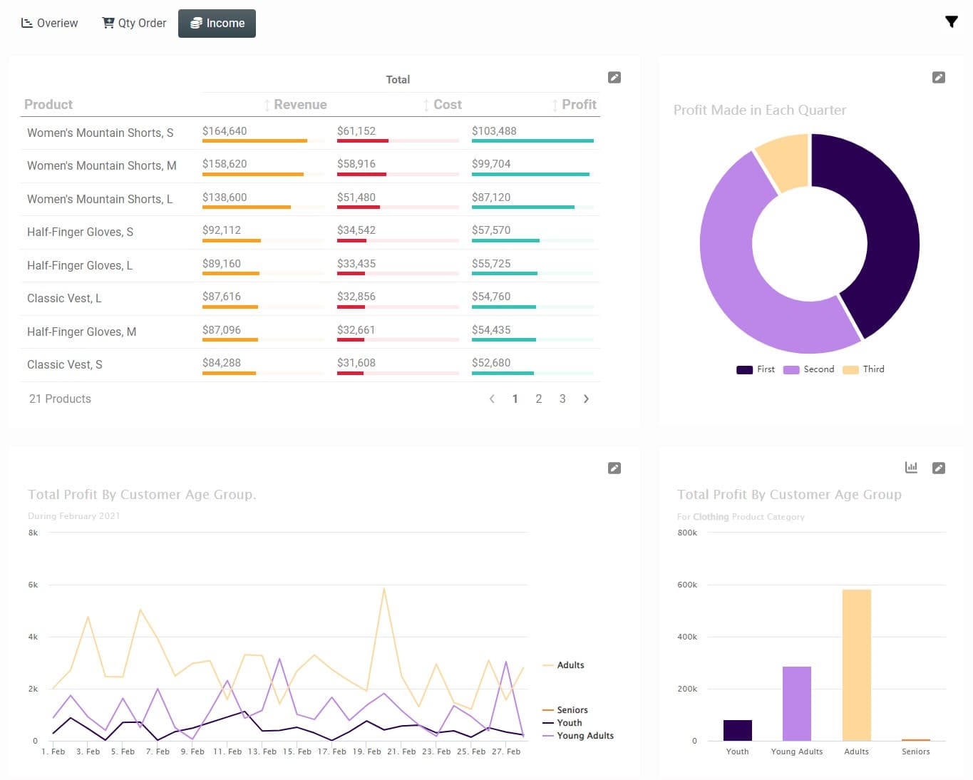Open the Overview tab
The image size is (973, 780).
49,24
